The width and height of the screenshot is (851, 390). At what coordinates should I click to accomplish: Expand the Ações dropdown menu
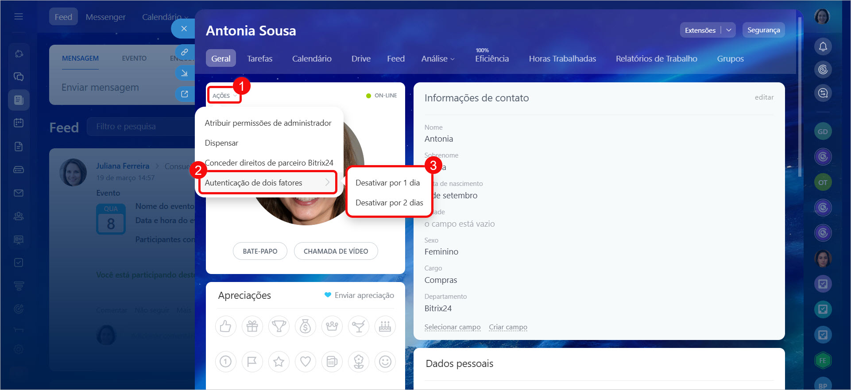(224, 96)
